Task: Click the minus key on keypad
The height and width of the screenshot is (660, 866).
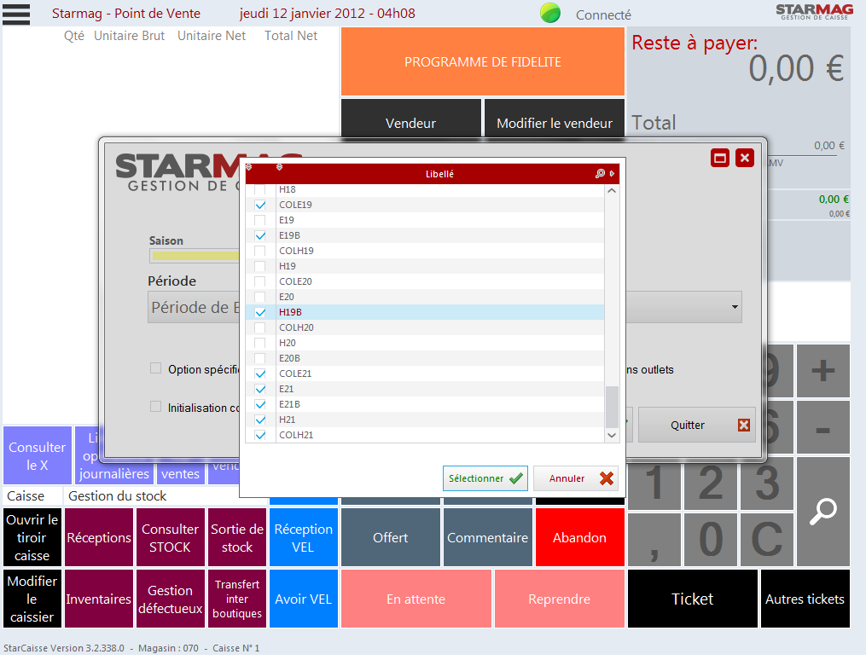Action: (x=823, y=428)
